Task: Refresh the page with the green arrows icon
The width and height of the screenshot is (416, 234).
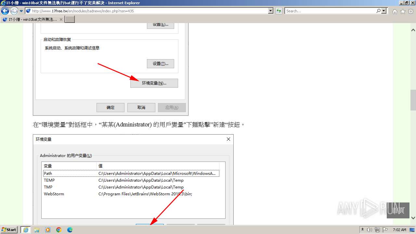Action: click(279, 11)
